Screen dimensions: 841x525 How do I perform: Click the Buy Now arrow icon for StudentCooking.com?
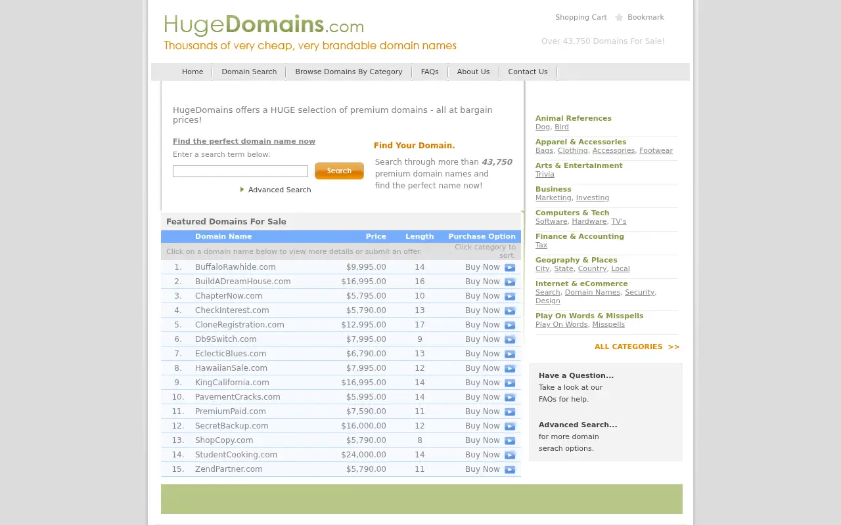510,455
